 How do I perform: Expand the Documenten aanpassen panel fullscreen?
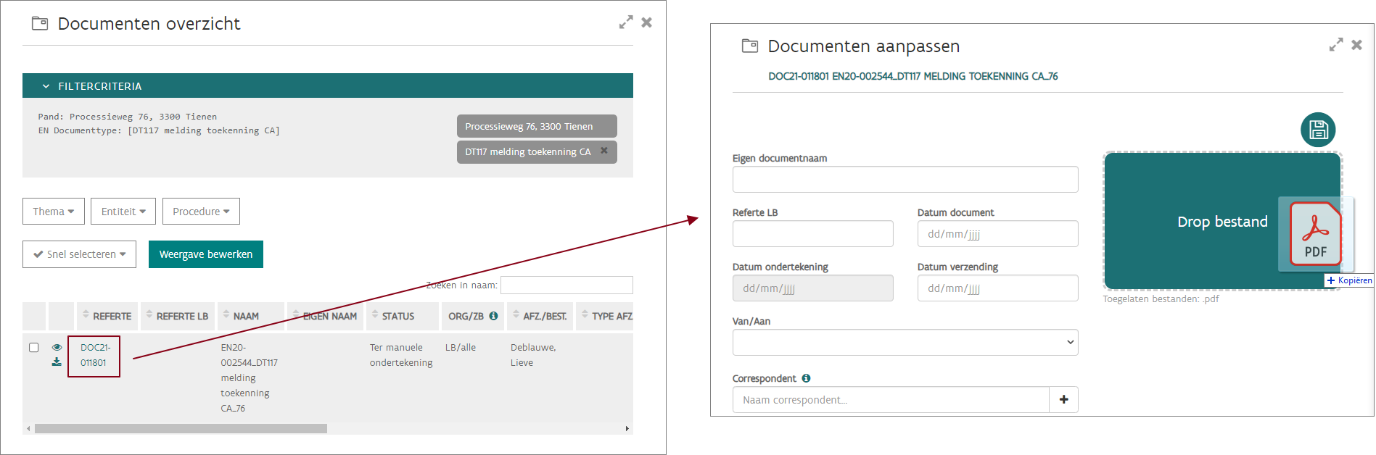point(1335,45)
